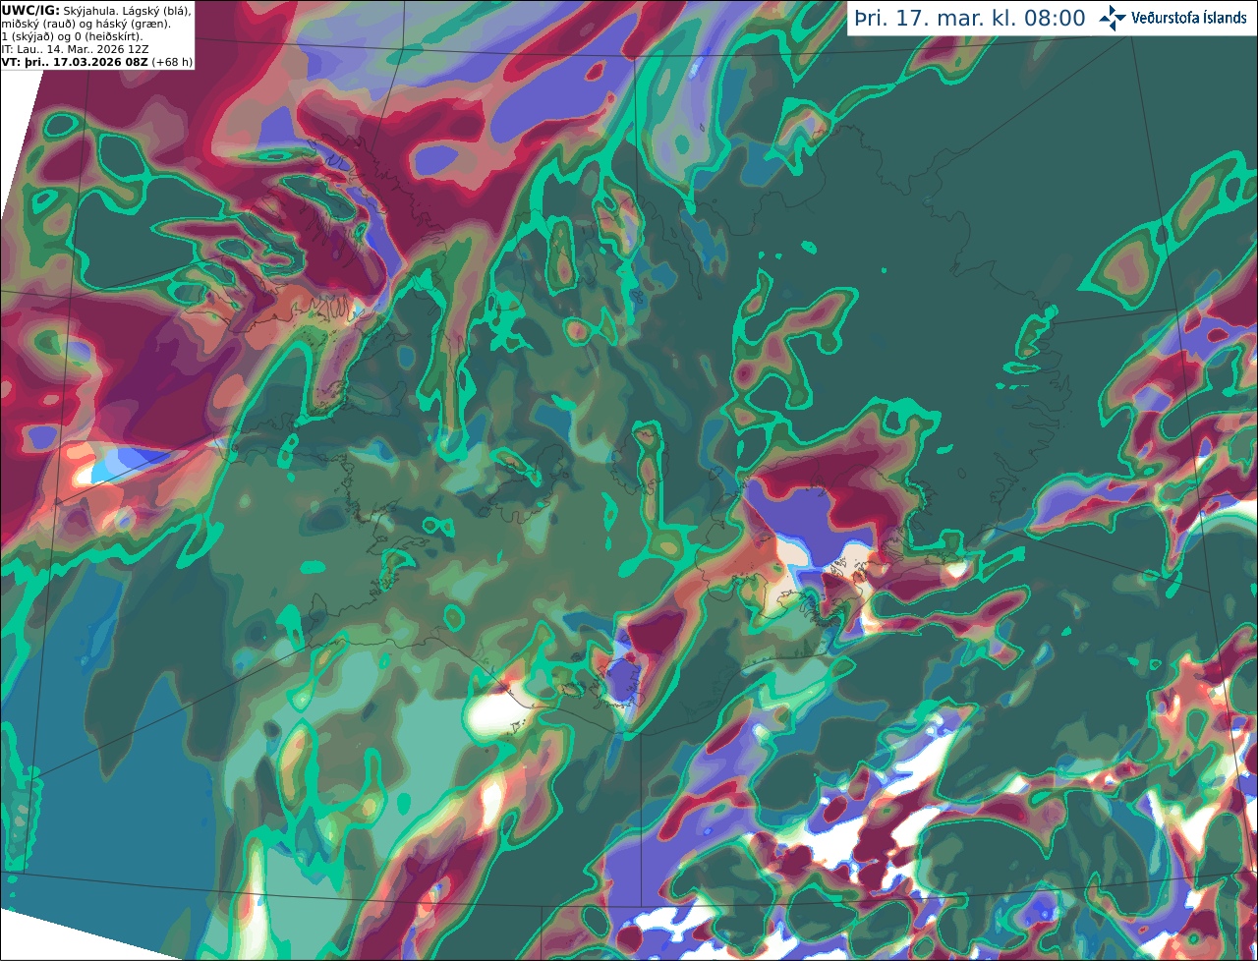The height and width of the screenshot is (961, 1258).
Task: Click the 'VT: þri.. 17.03.2026 08Z (+68 h)' line
Action: (x=97, y=62)
